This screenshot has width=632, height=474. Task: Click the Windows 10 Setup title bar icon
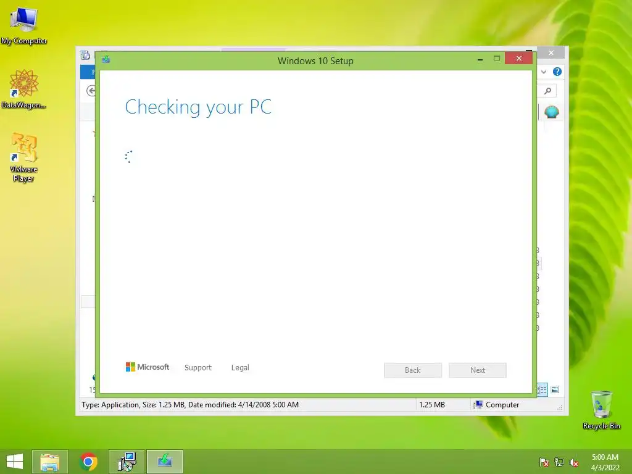pos(106,60)
